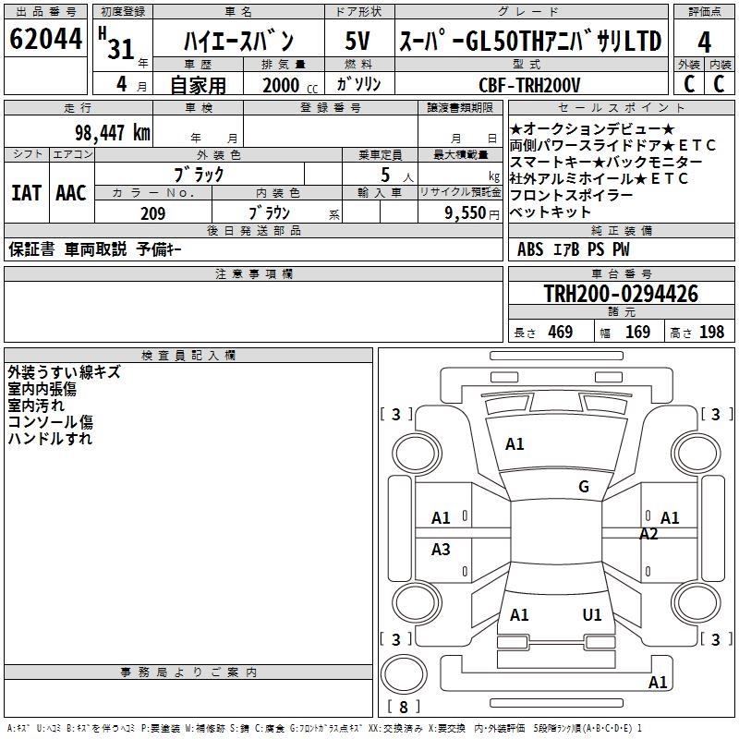The width and height of the screenshot is (739, 739).
Task: Click the IAT shift type cell
Action: [x=27, y=193]
